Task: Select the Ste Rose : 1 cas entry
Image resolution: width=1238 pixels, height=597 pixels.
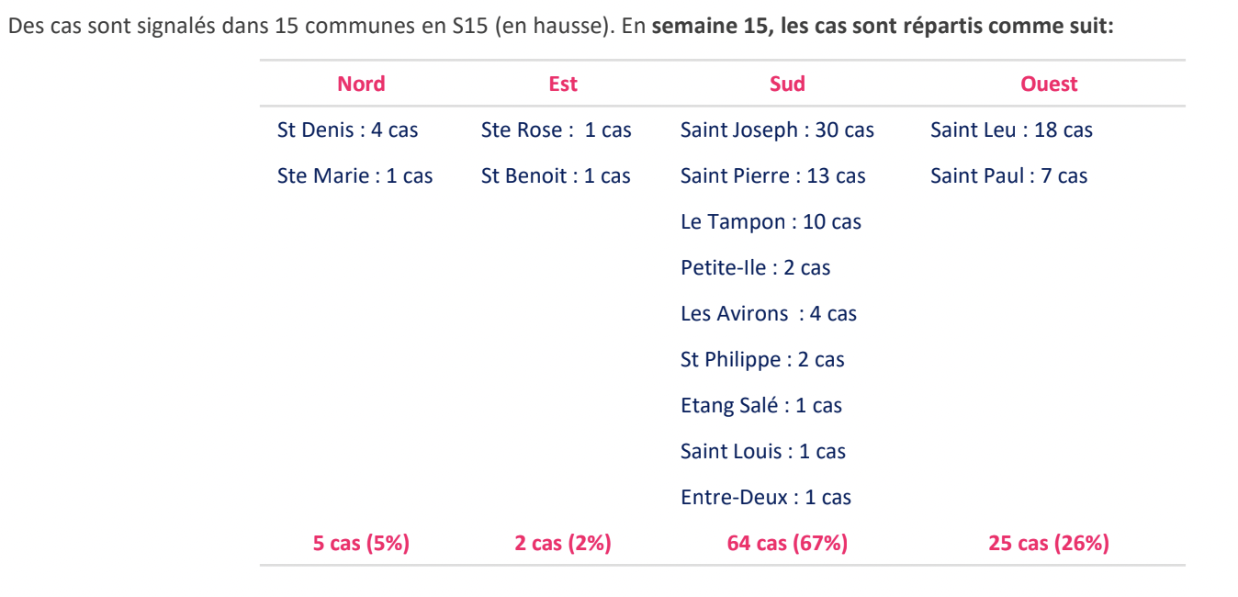Action: click(556, 130)
